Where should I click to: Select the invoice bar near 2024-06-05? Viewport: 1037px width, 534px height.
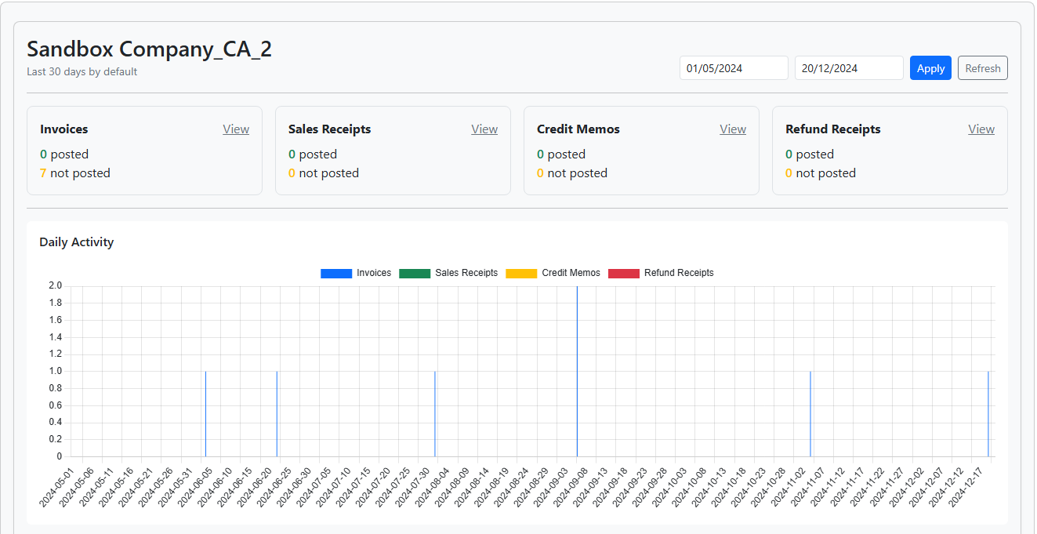point(205,414)
